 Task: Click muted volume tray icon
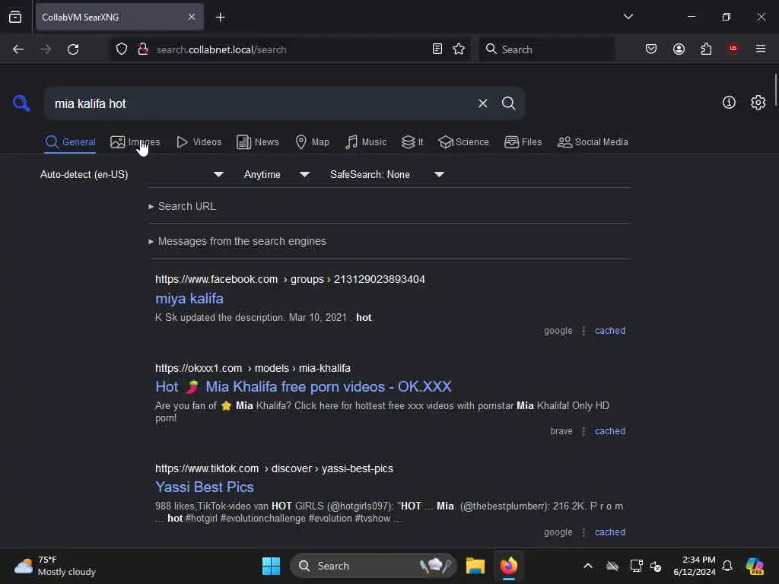656,566
